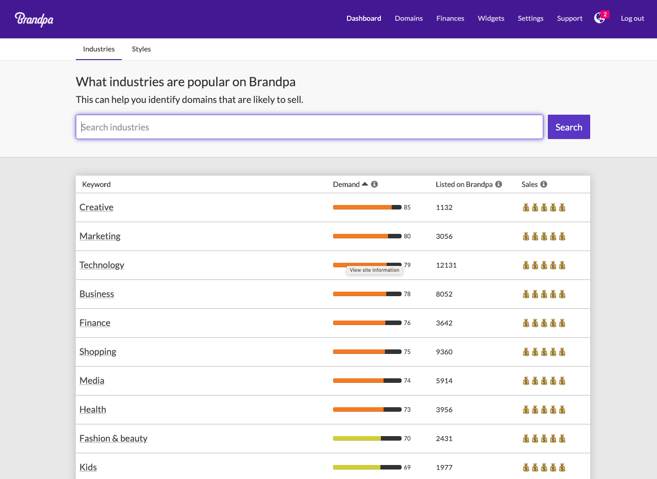657x479 pixels.
Task: Click the money bags in the Marketing row
Action: [x=544, y=237]
